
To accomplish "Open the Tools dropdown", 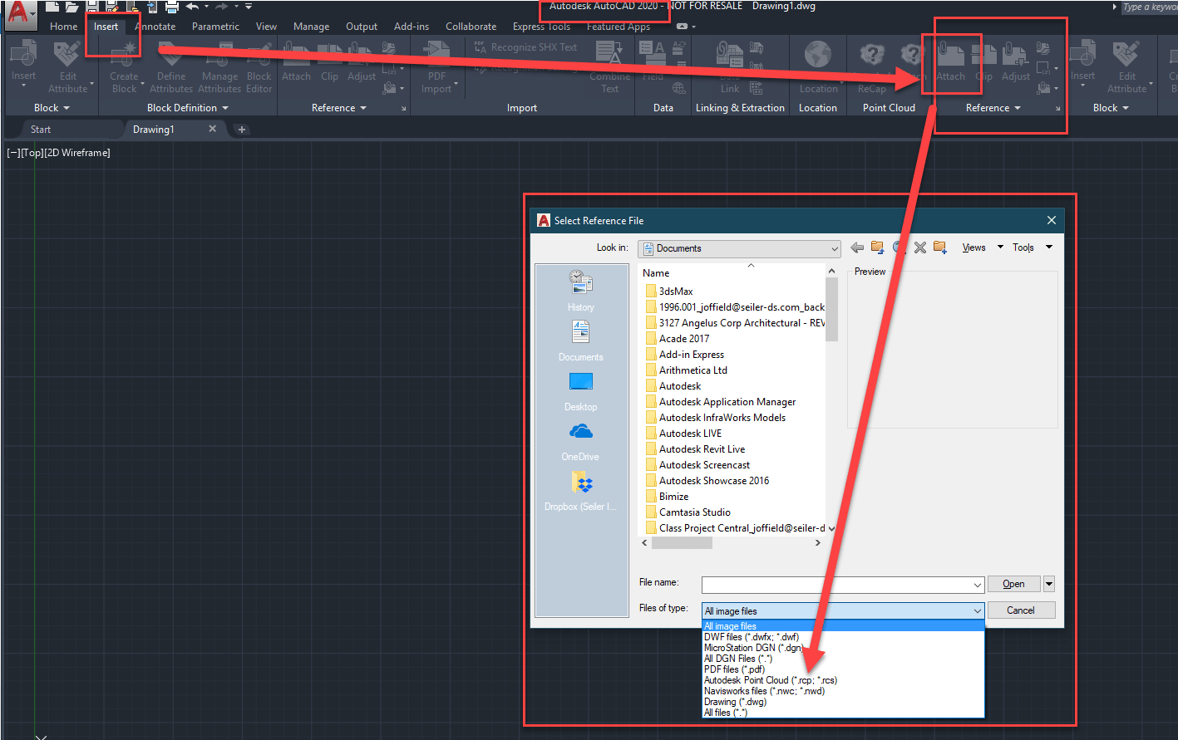I will coord(1025,247).
